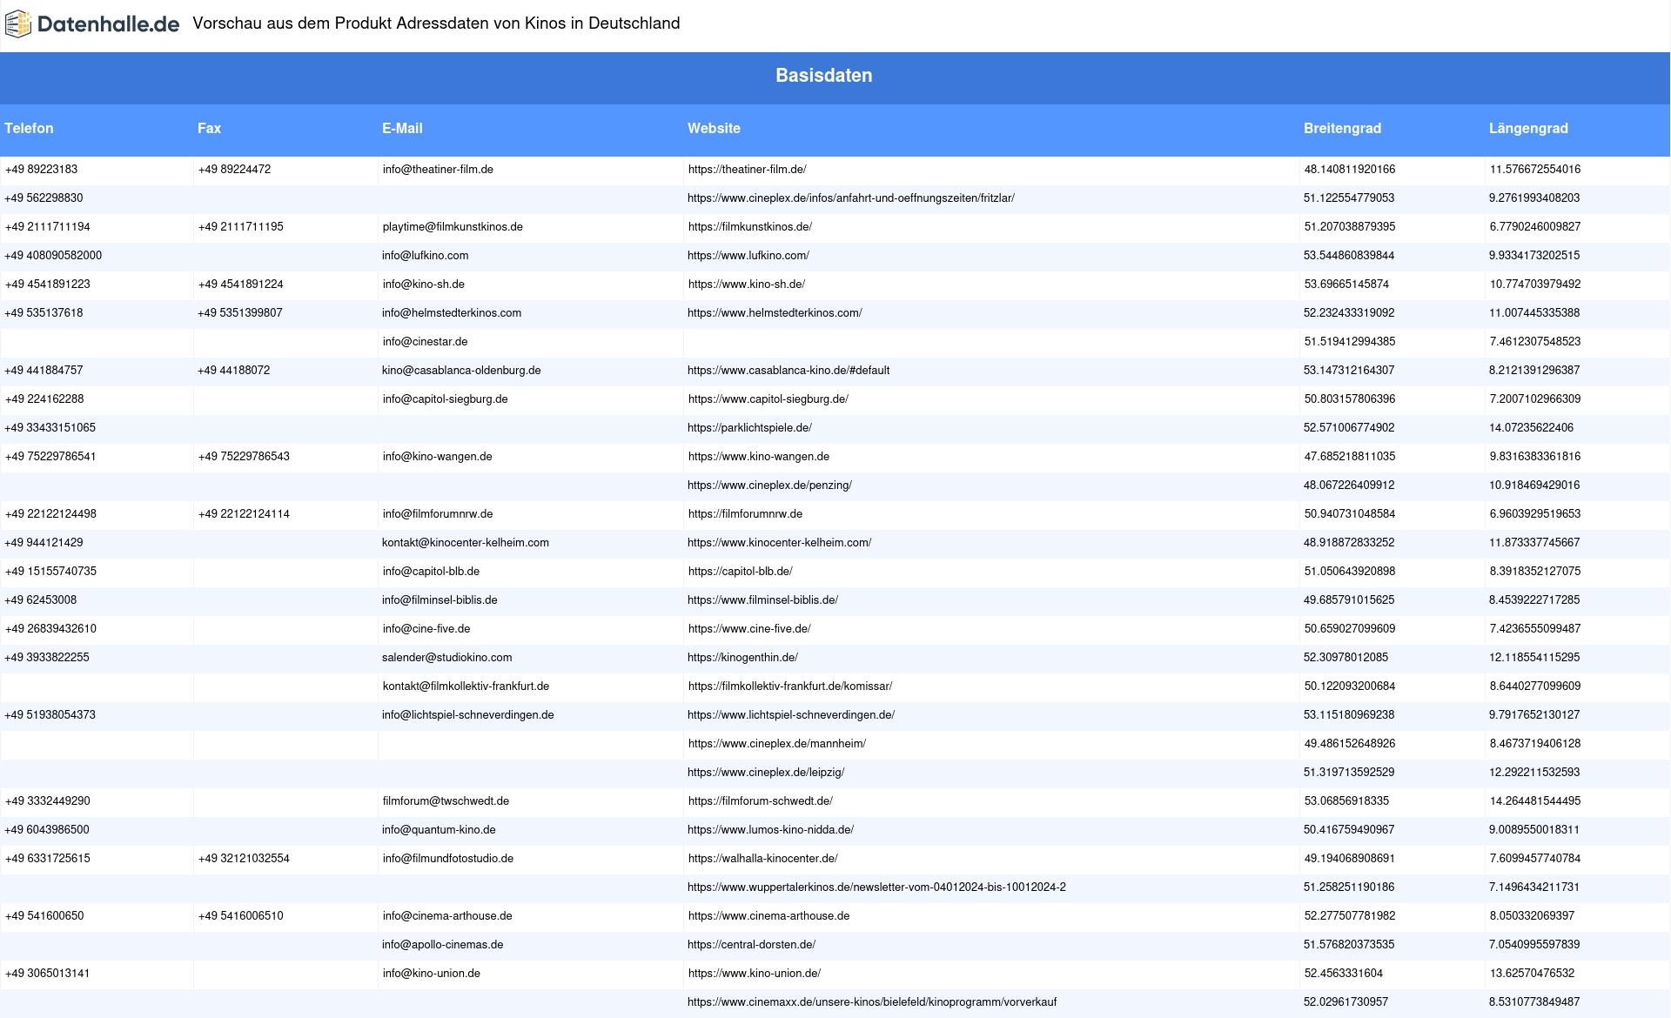Viewport: 1671px width, 1018px height.
Task: Click kontakt@kinocenter-kelheim.com email cell
Action: point(466,543)
